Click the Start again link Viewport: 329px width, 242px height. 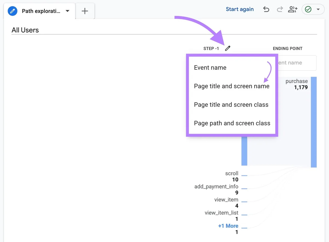pos(240,9)
